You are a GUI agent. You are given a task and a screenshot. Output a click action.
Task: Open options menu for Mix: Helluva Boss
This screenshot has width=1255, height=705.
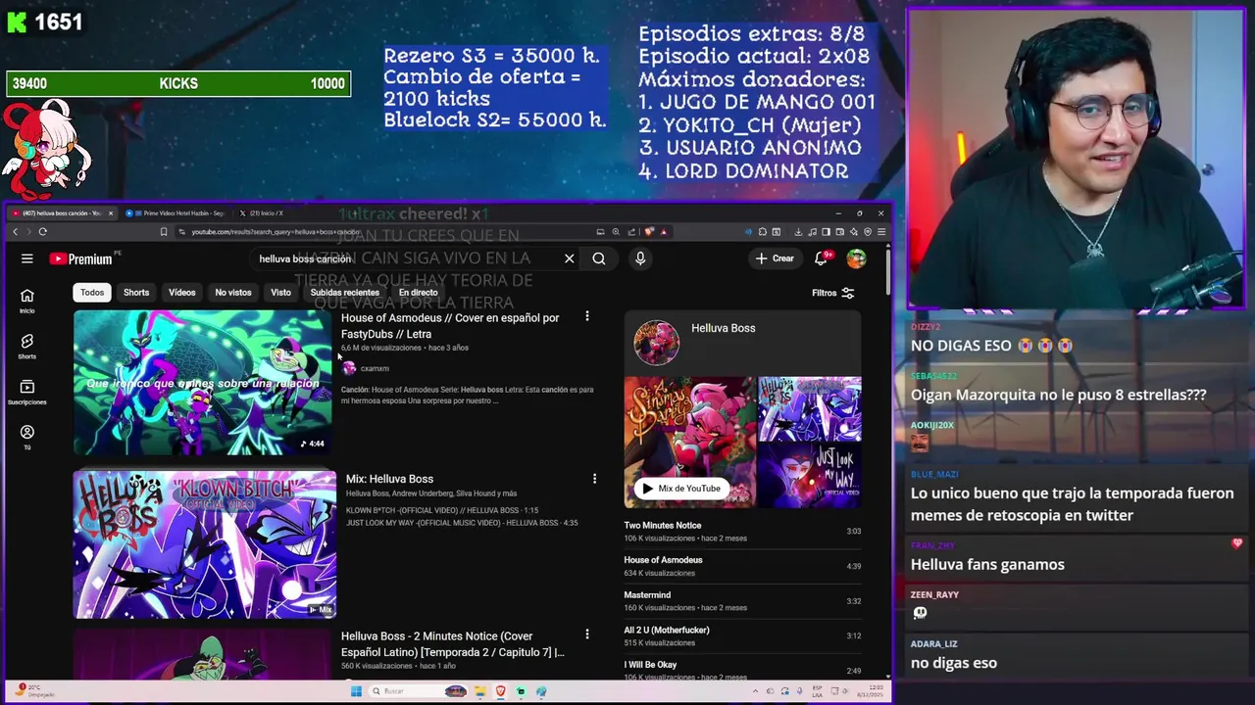594,479
